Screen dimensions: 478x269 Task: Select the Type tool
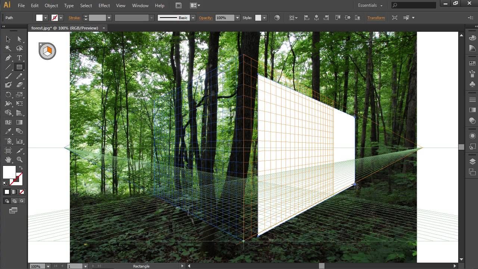[19, 58]
